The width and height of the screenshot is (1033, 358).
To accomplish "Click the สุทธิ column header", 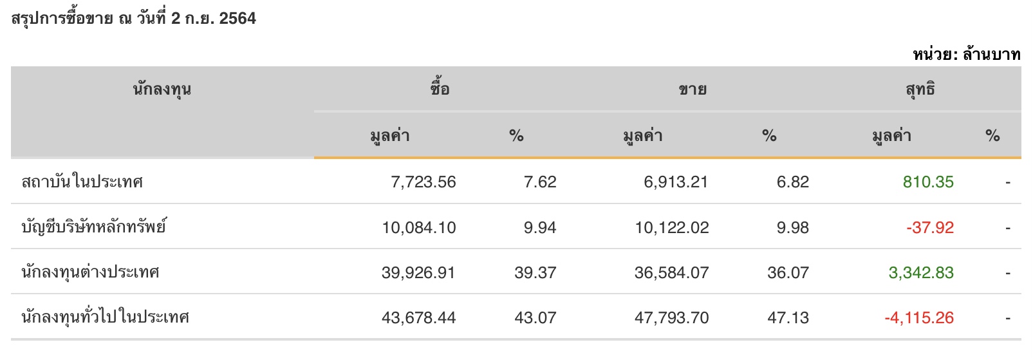I will click(920, 89).
